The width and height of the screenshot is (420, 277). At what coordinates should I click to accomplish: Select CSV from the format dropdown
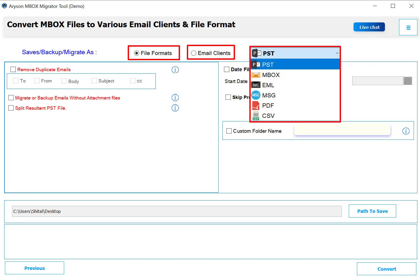tap(268, 115)
